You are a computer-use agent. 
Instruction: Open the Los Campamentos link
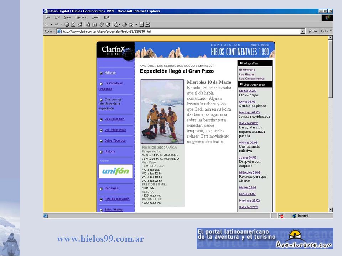coord(252,79)
